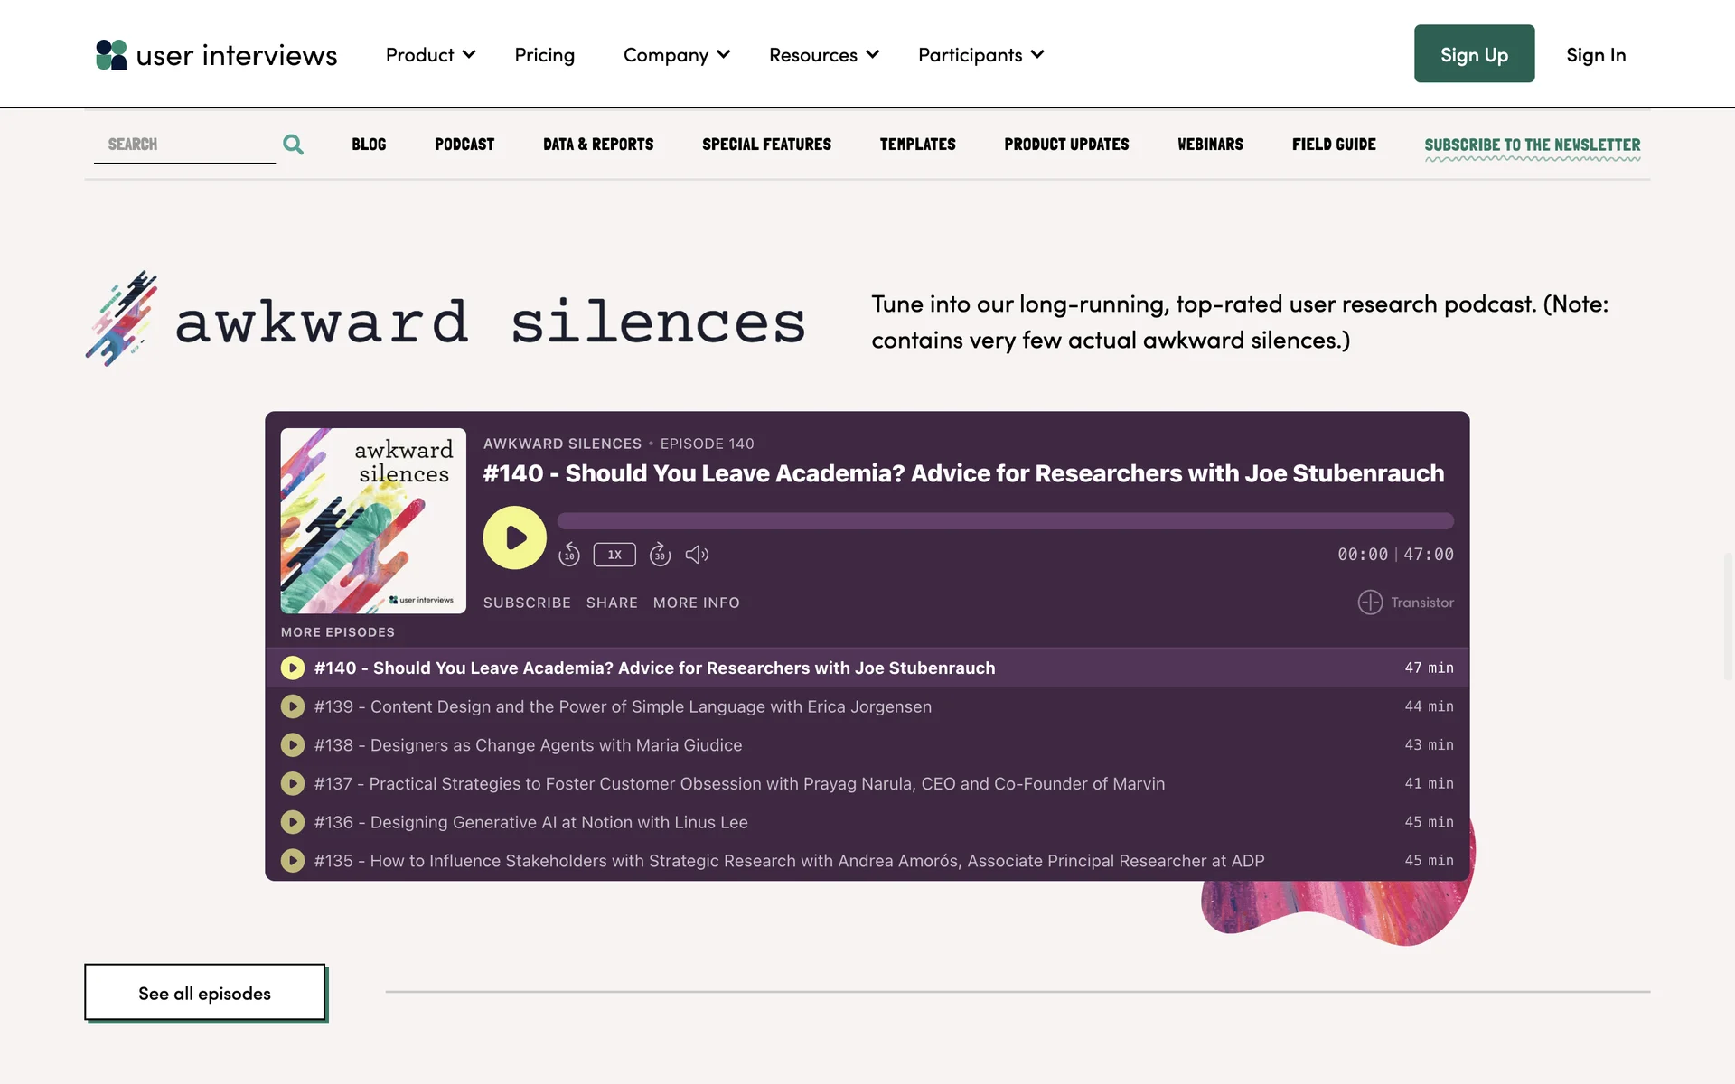
Task: Click into the SEARCH input field
Action: (x=185, y=145)
